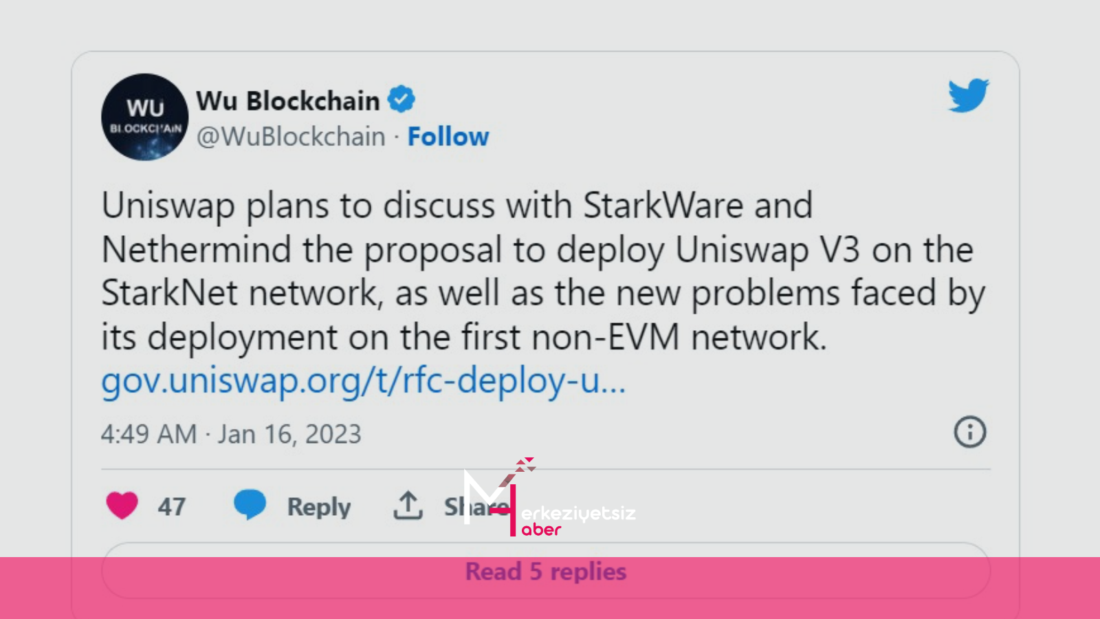Click the Twitter bird logo
This screenshot has width=1100, height=619.
[968, 95]
